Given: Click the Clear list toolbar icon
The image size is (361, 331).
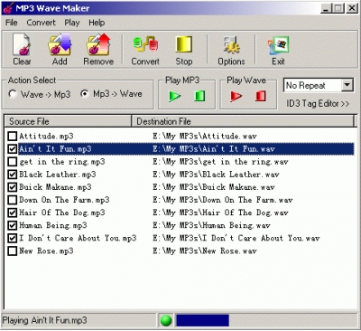Looking at the screenshot, I should (22, 44).
